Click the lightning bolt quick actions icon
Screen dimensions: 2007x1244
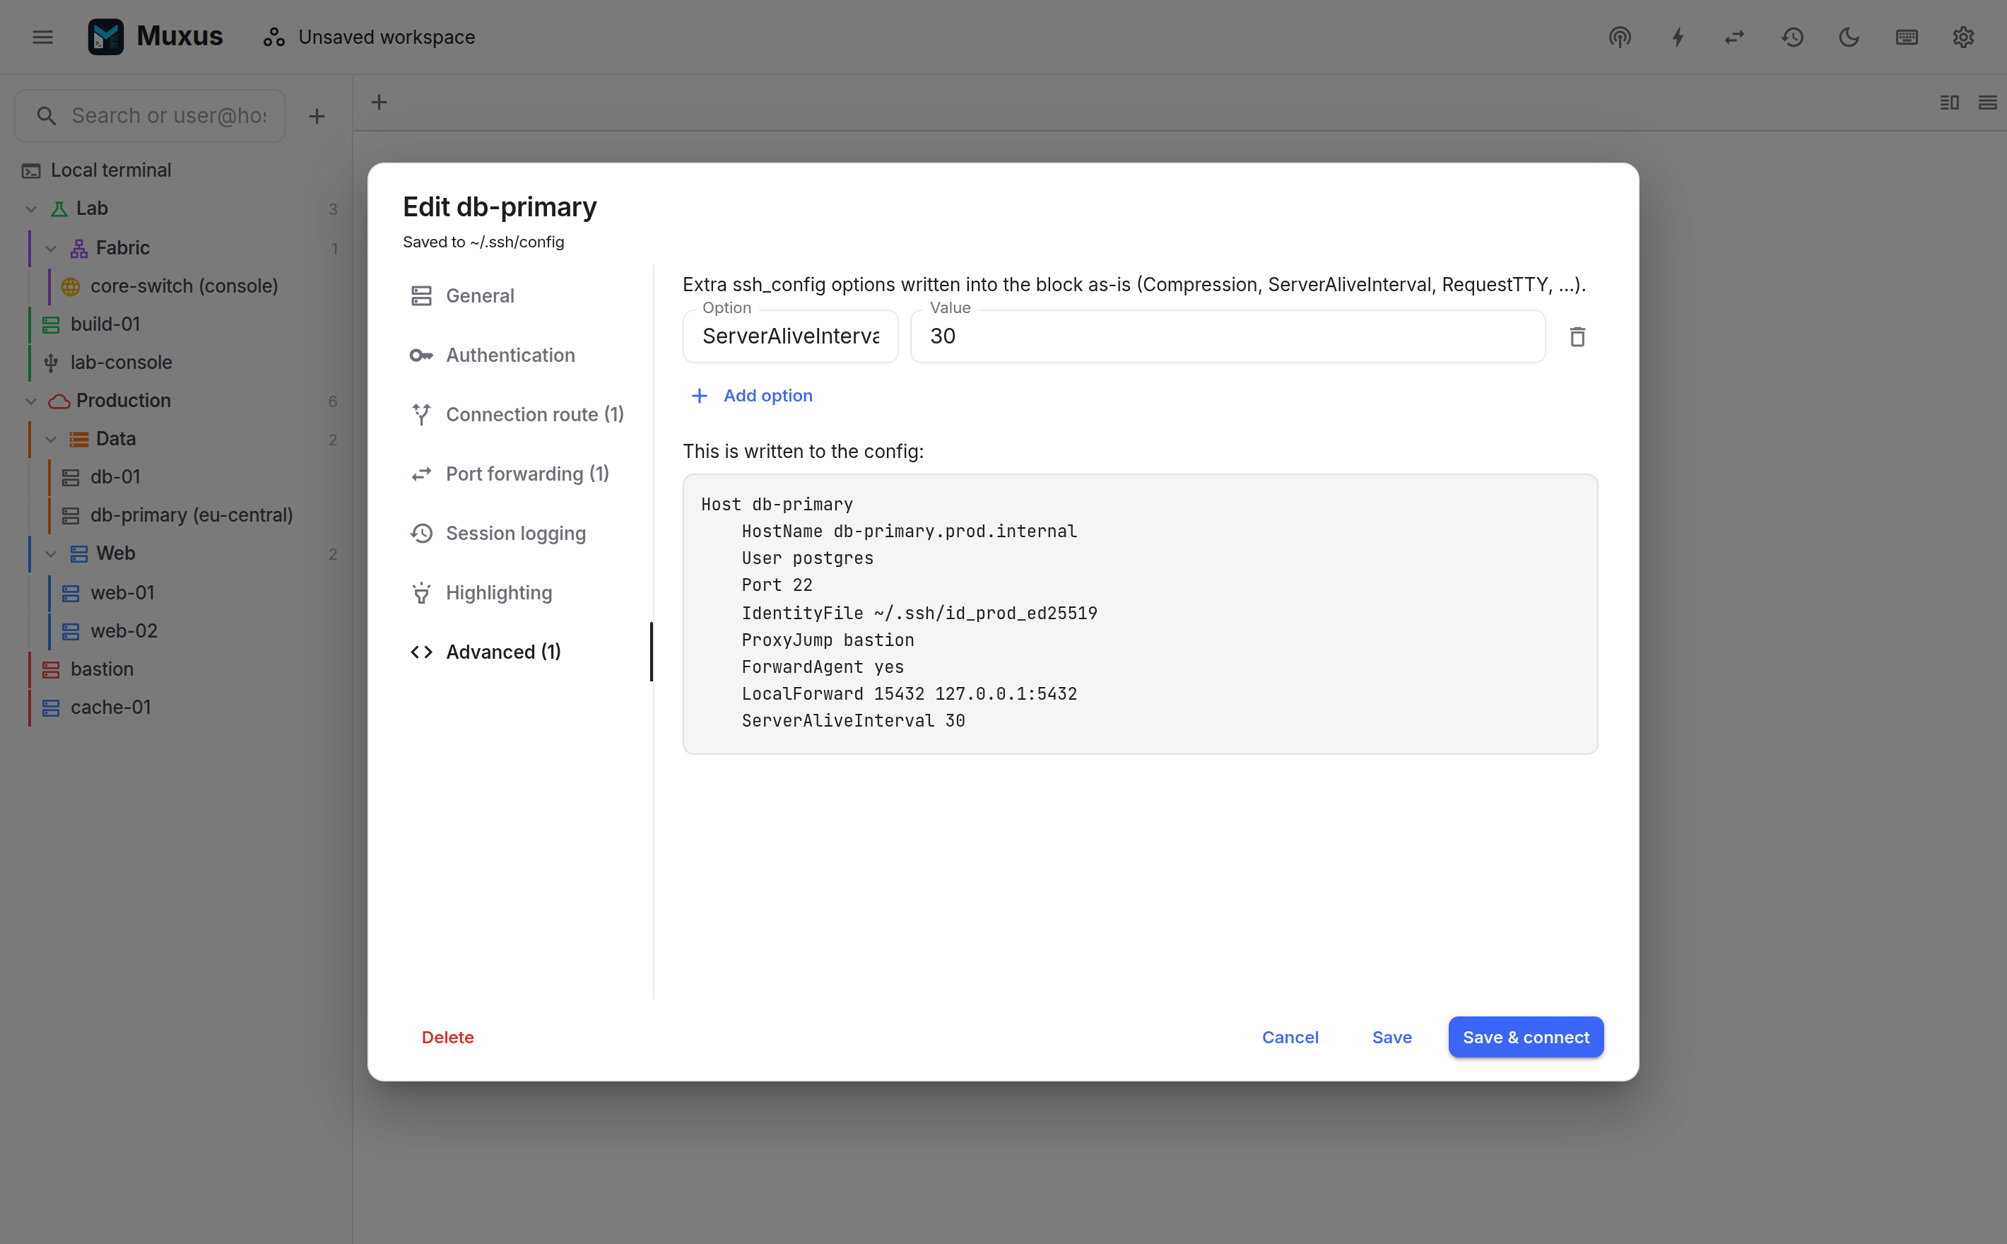point(1677,37)
